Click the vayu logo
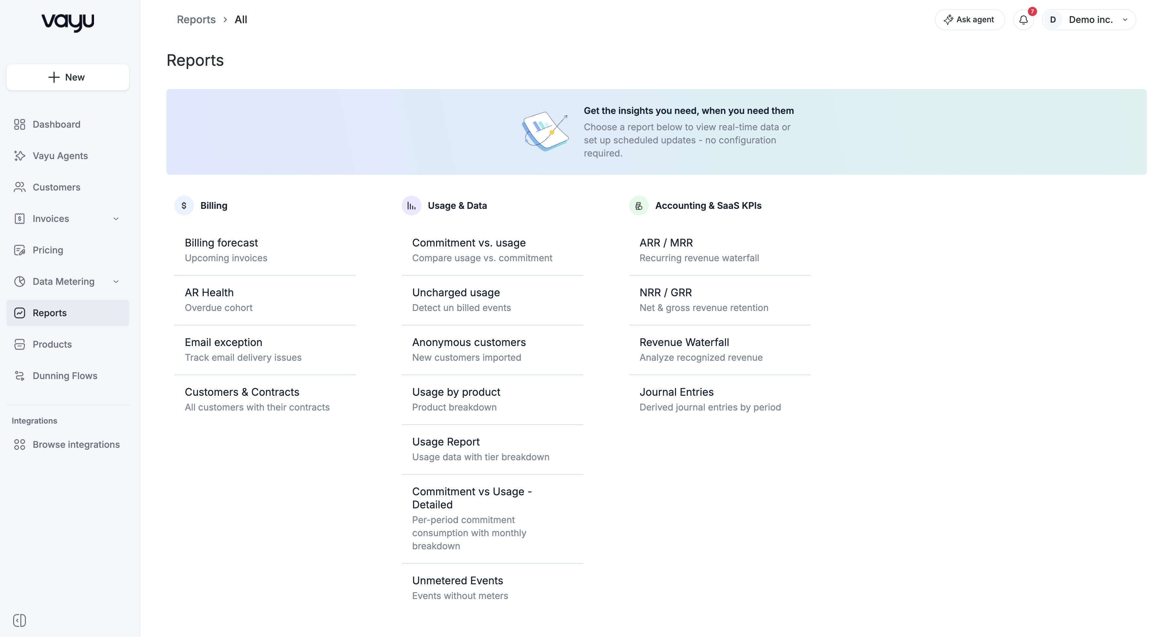Image resolution: width=1154 pixels, height=637 pixels. point(67,22)
